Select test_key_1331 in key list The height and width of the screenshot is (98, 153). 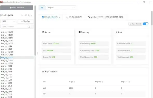pos(7,66)
